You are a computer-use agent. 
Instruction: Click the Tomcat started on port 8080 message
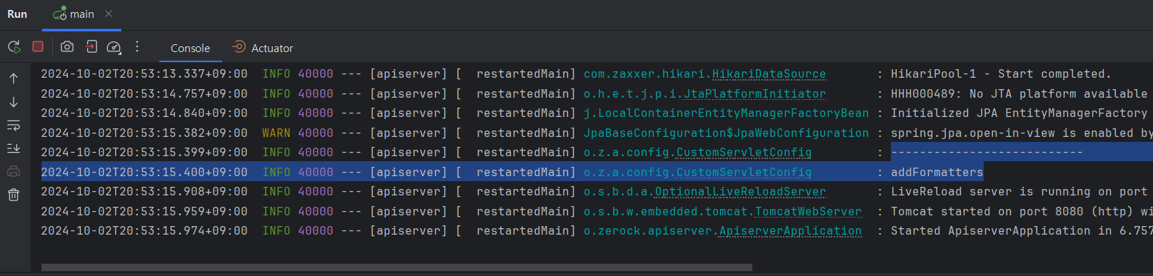coord(1022,211)
